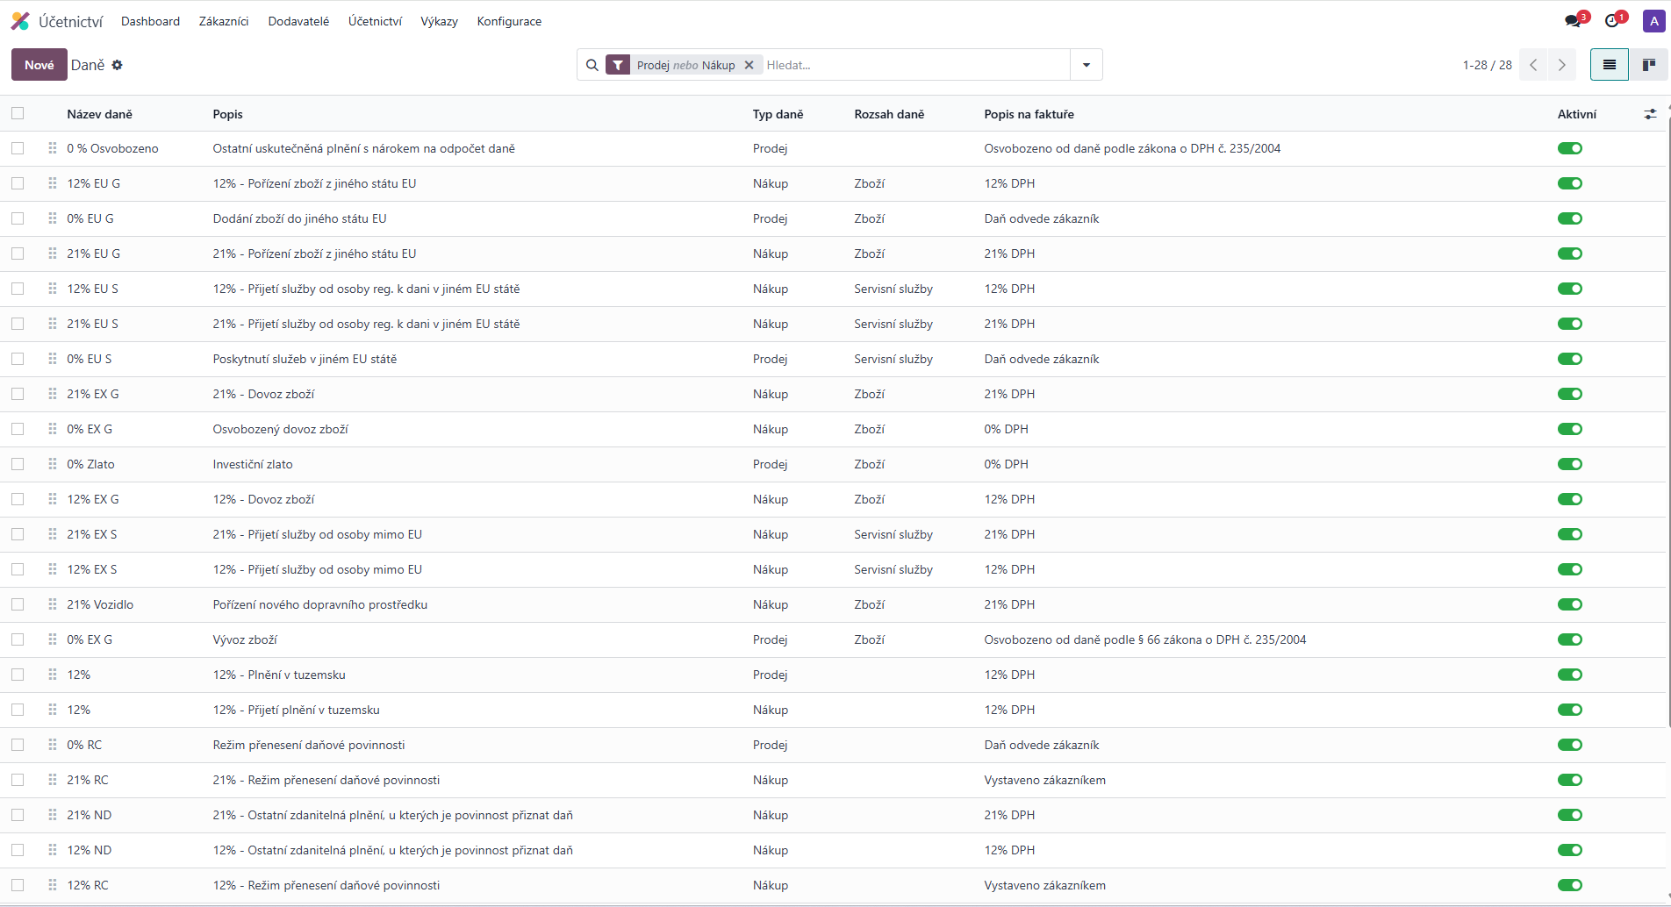Click the Odoo app logo icon
This screenshot has height=907, width=1671.
20,21
